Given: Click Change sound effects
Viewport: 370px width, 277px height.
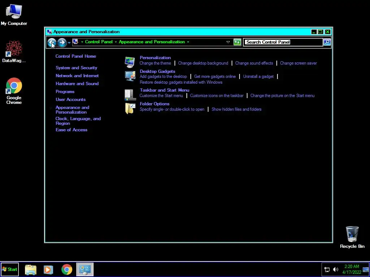Looking at the screenshot, I should (x=254, y=63).
